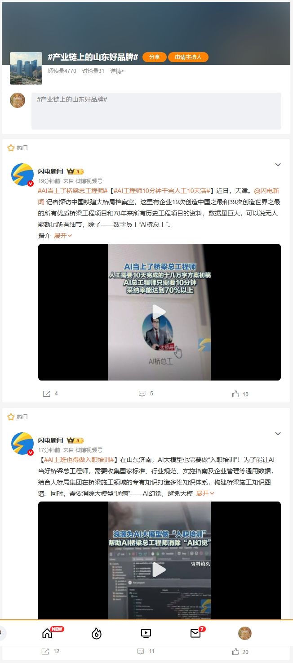
Task: Open the second post's chevron options menu
Action: [278, 434]
